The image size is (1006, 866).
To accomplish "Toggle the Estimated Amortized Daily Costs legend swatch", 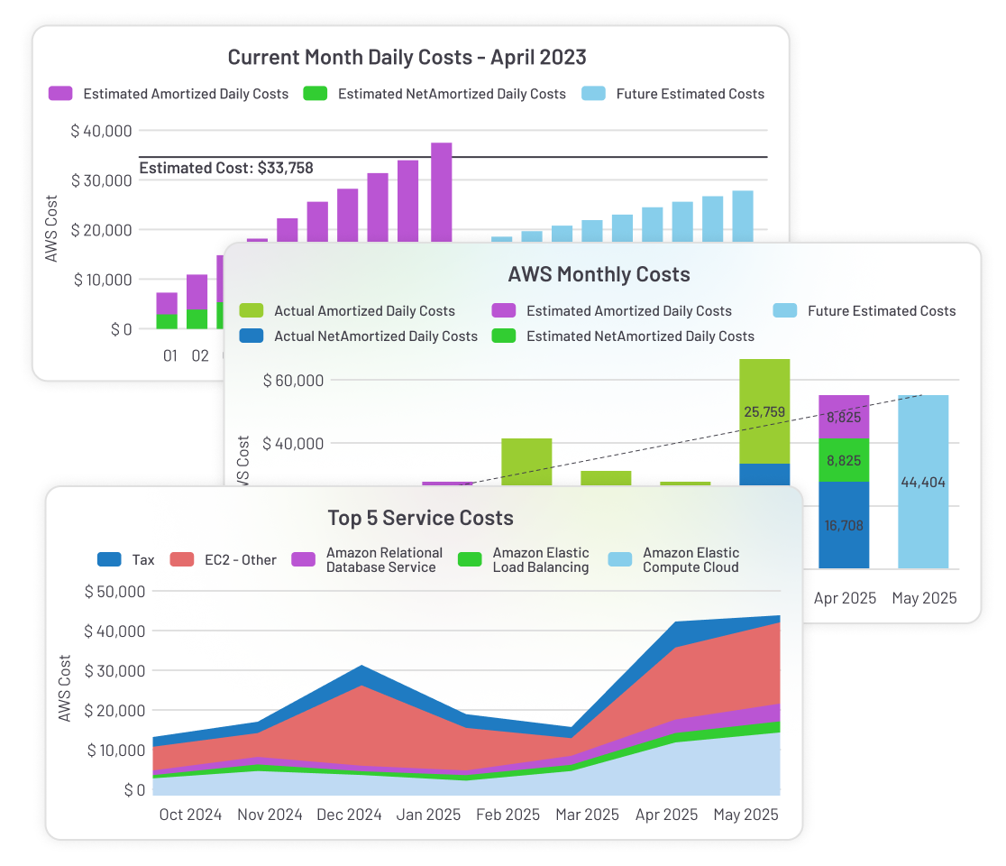I will point(58,94).
